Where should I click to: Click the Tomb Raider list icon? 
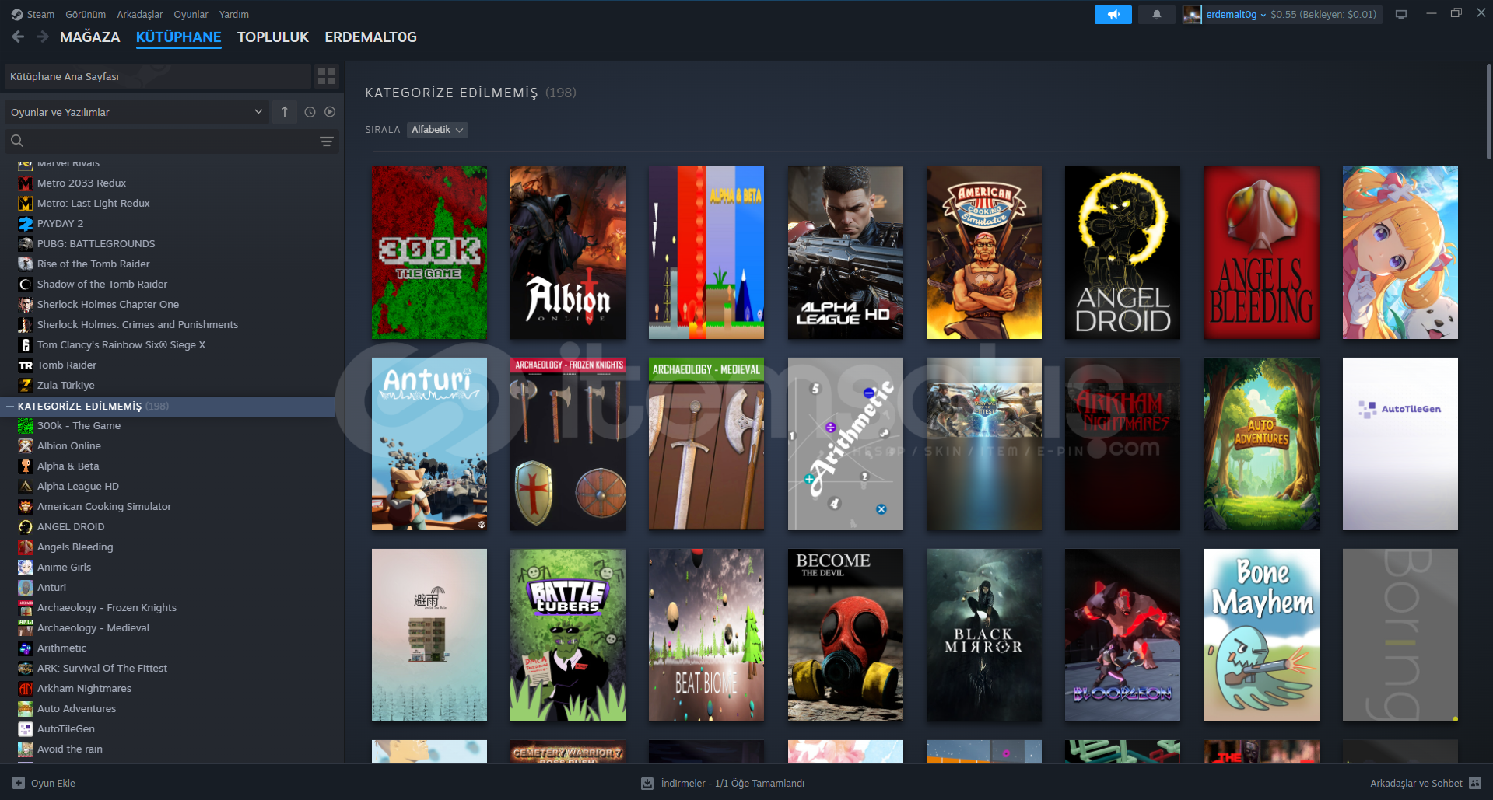pyautogui.click(x=26, y=365)
